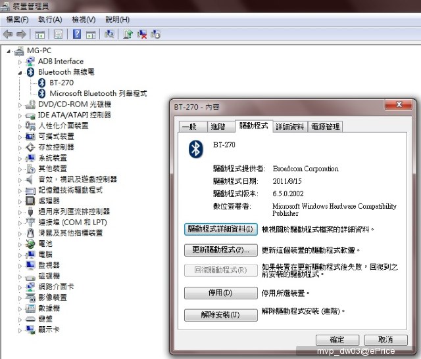Open the 檔案(F) menu
Screen dimensions: 421x359
pos(18,20)
